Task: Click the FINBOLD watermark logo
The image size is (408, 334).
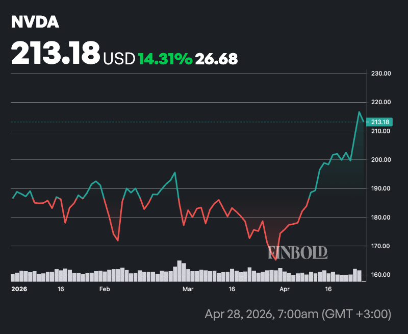Action: tap(298, 252)
